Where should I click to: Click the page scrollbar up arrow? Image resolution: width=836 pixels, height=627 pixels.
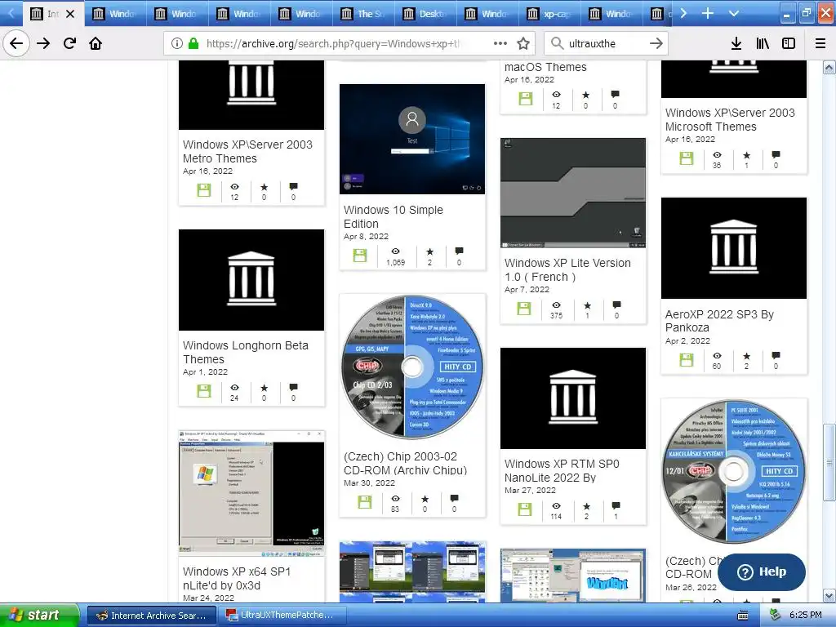click(829, 67)
